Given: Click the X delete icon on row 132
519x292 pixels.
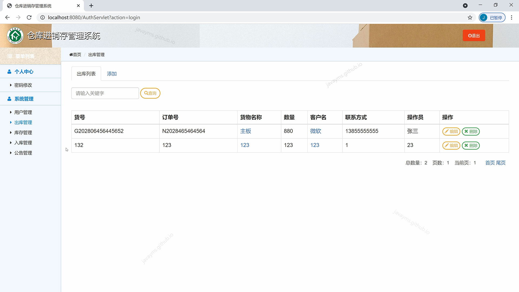Looking at the screenshot, I should click(467, 146).
